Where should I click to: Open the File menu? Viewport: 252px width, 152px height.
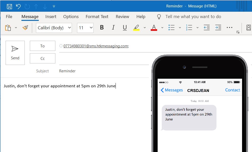(9, 17)
